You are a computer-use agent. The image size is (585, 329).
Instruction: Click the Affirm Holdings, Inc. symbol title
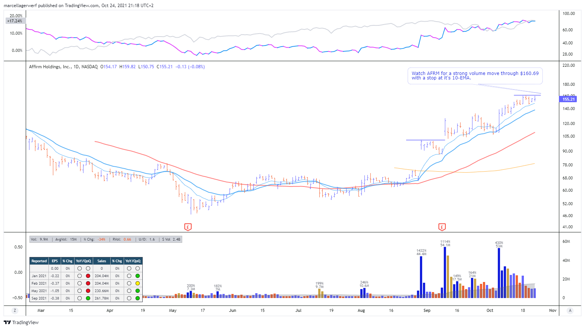point(50,67)
